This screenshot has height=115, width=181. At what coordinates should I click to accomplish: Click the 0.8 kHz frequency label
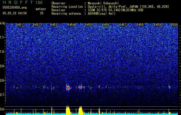pyautogui.click(x=2, y=80)
